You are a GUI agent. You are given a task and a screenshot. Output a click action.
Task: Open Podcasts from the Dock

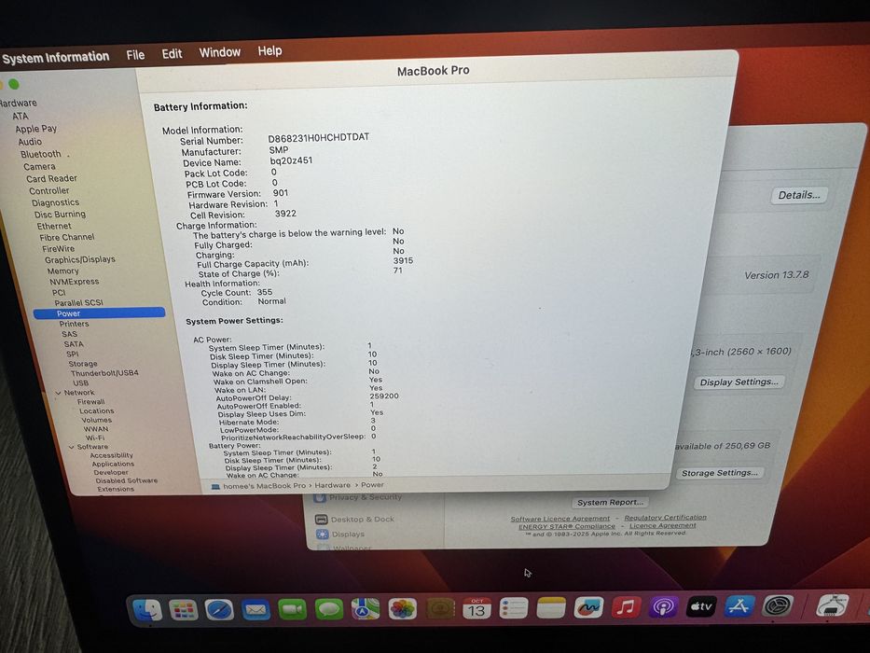tap(664, 607)
